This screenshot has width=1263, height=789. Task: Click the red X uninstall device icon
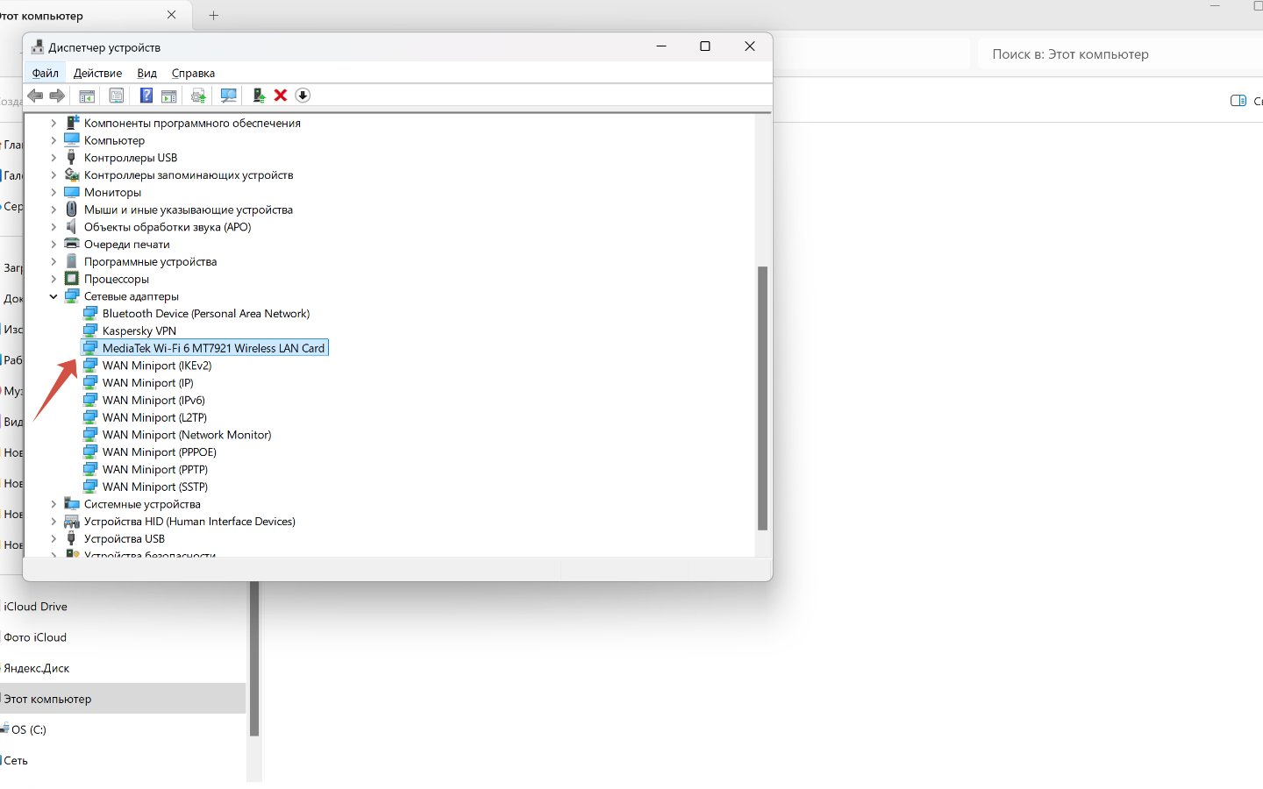coord(281,96)
